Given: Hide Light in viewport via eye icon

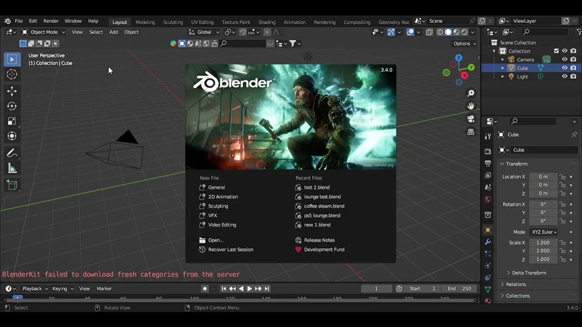Looking at the screenshot, I should point(564,77).
